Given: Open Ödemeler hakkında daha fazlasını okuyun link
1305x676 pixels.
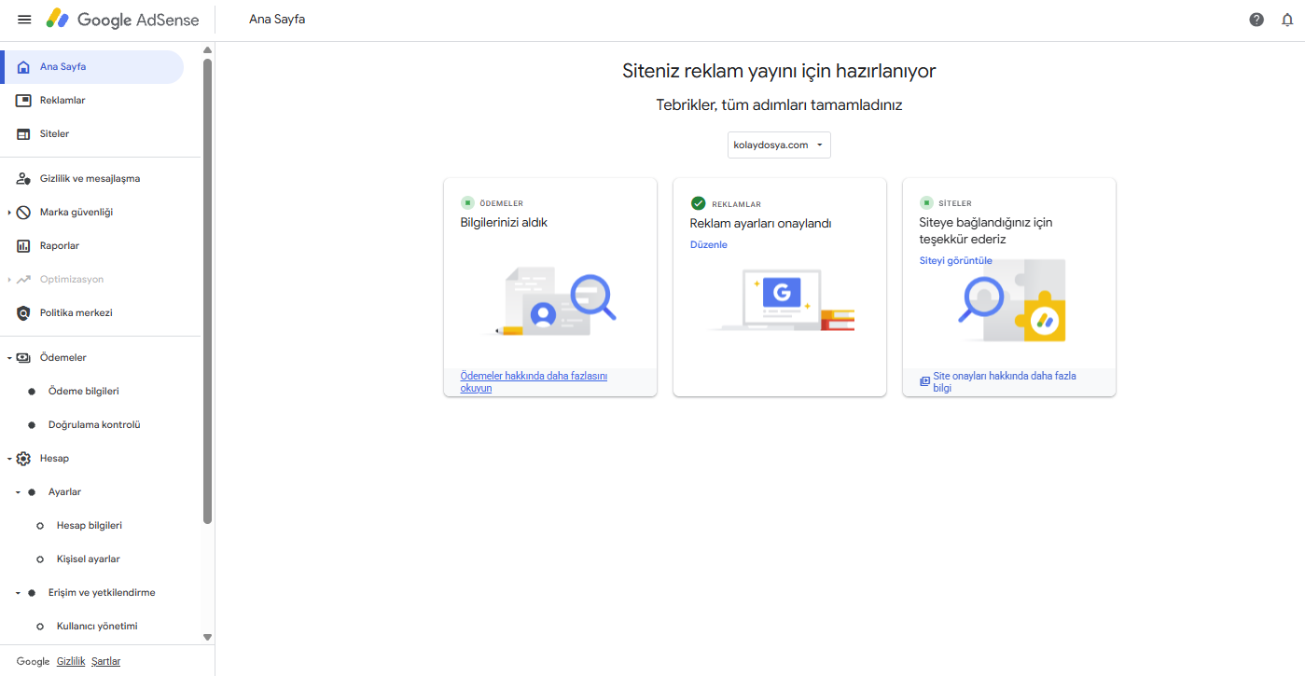Looking at the screenshot, I should click(x=534, y=381).
